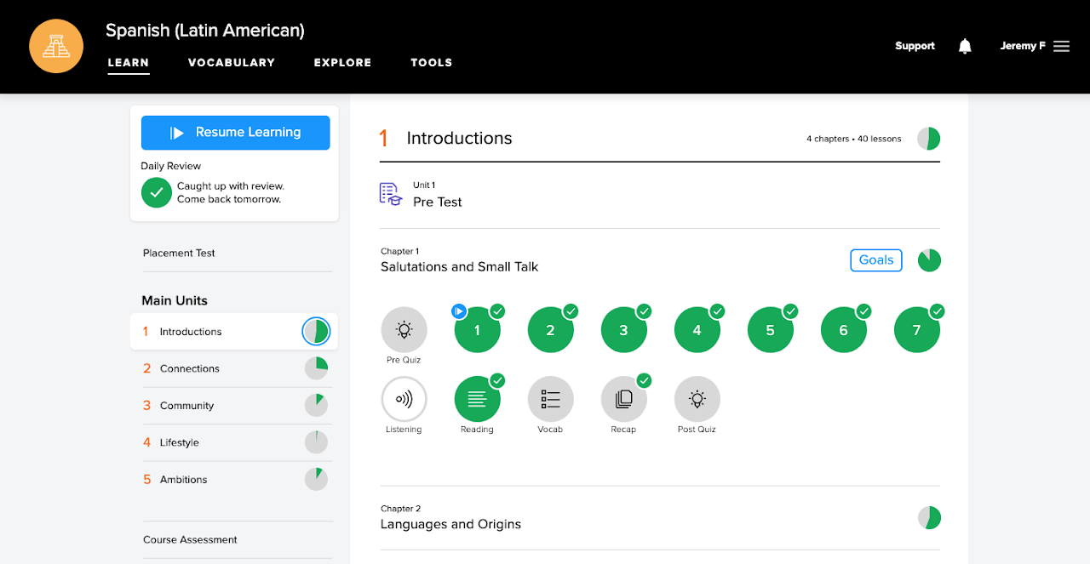Open the Reading activity

coord(477,399)
